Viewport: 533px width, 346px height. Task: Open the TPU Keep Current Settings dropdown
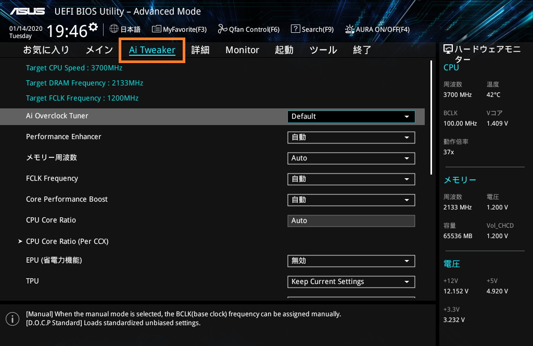tap(351, 282)
